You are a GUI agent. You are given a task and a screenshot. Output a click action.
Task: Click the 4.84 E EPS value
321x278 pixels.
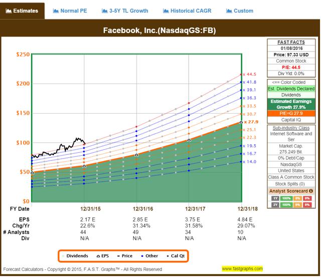coord(245,219)
